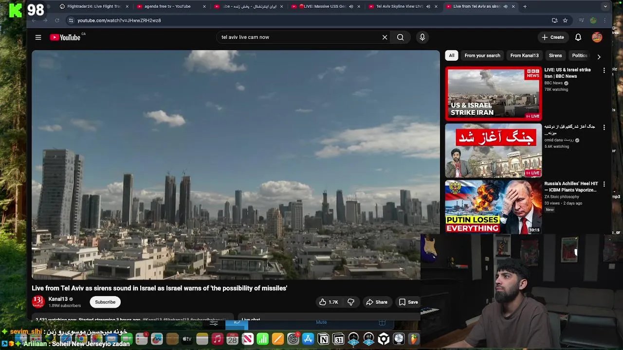Viewport: 623px width, 350px height.
Task: Mute audio on the LIVE: Massive USS tab
Action: tap(351, 6)
